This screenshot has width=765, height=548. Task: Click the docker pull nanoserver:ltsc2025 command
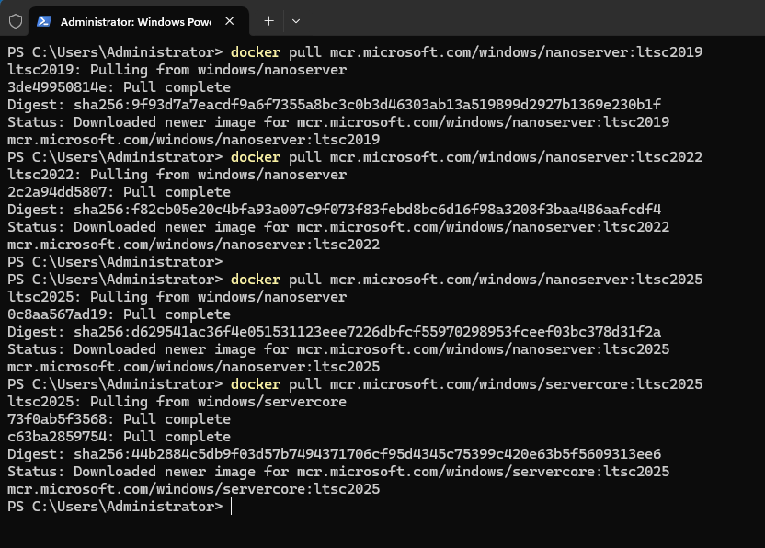point(466,280)
